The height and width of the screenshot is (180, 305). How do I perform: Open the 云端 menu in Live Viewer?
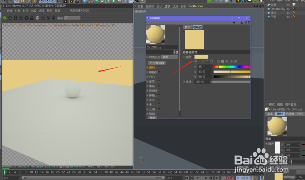click(x=9, y=11)
